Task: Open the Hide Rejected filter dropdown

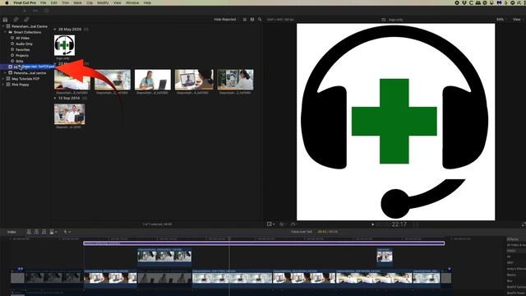Action: [225, 20]
